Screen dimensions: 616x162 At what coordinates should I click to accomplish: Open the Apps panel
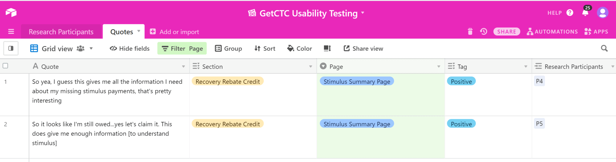596,32
